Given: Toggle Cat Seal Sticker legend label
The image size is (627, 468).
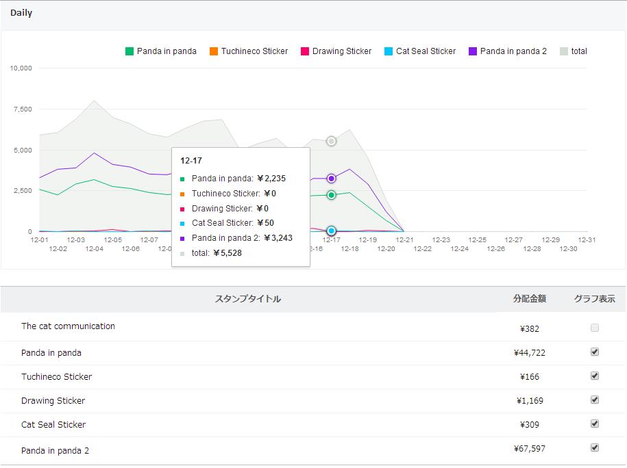Looking at the screenshot, I should (426, 51).
